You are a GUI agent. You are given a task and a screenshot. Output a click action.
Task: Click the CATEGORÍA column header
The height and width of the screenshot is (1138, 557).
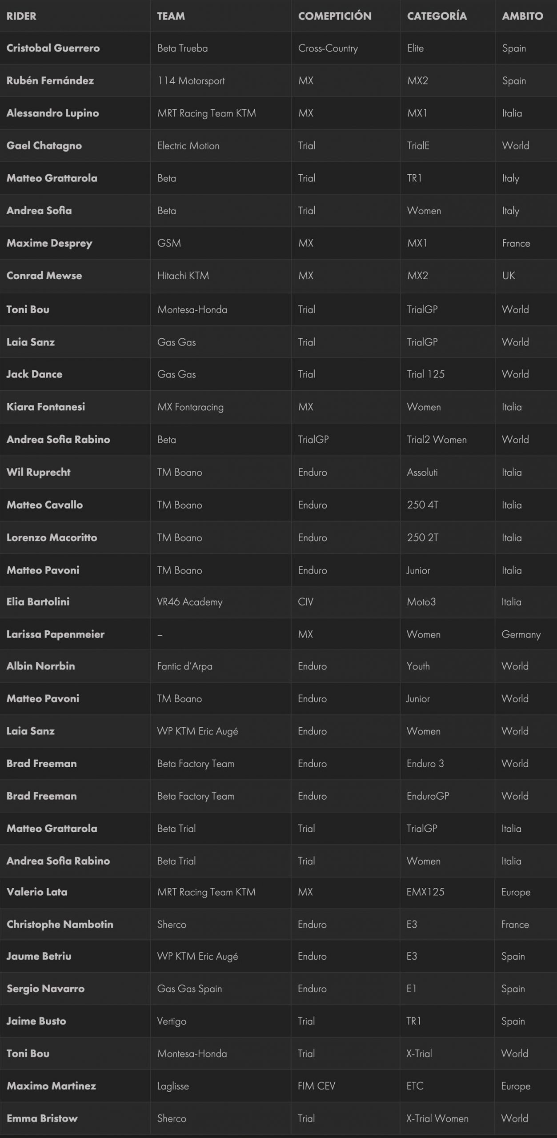tap(437, 16)
